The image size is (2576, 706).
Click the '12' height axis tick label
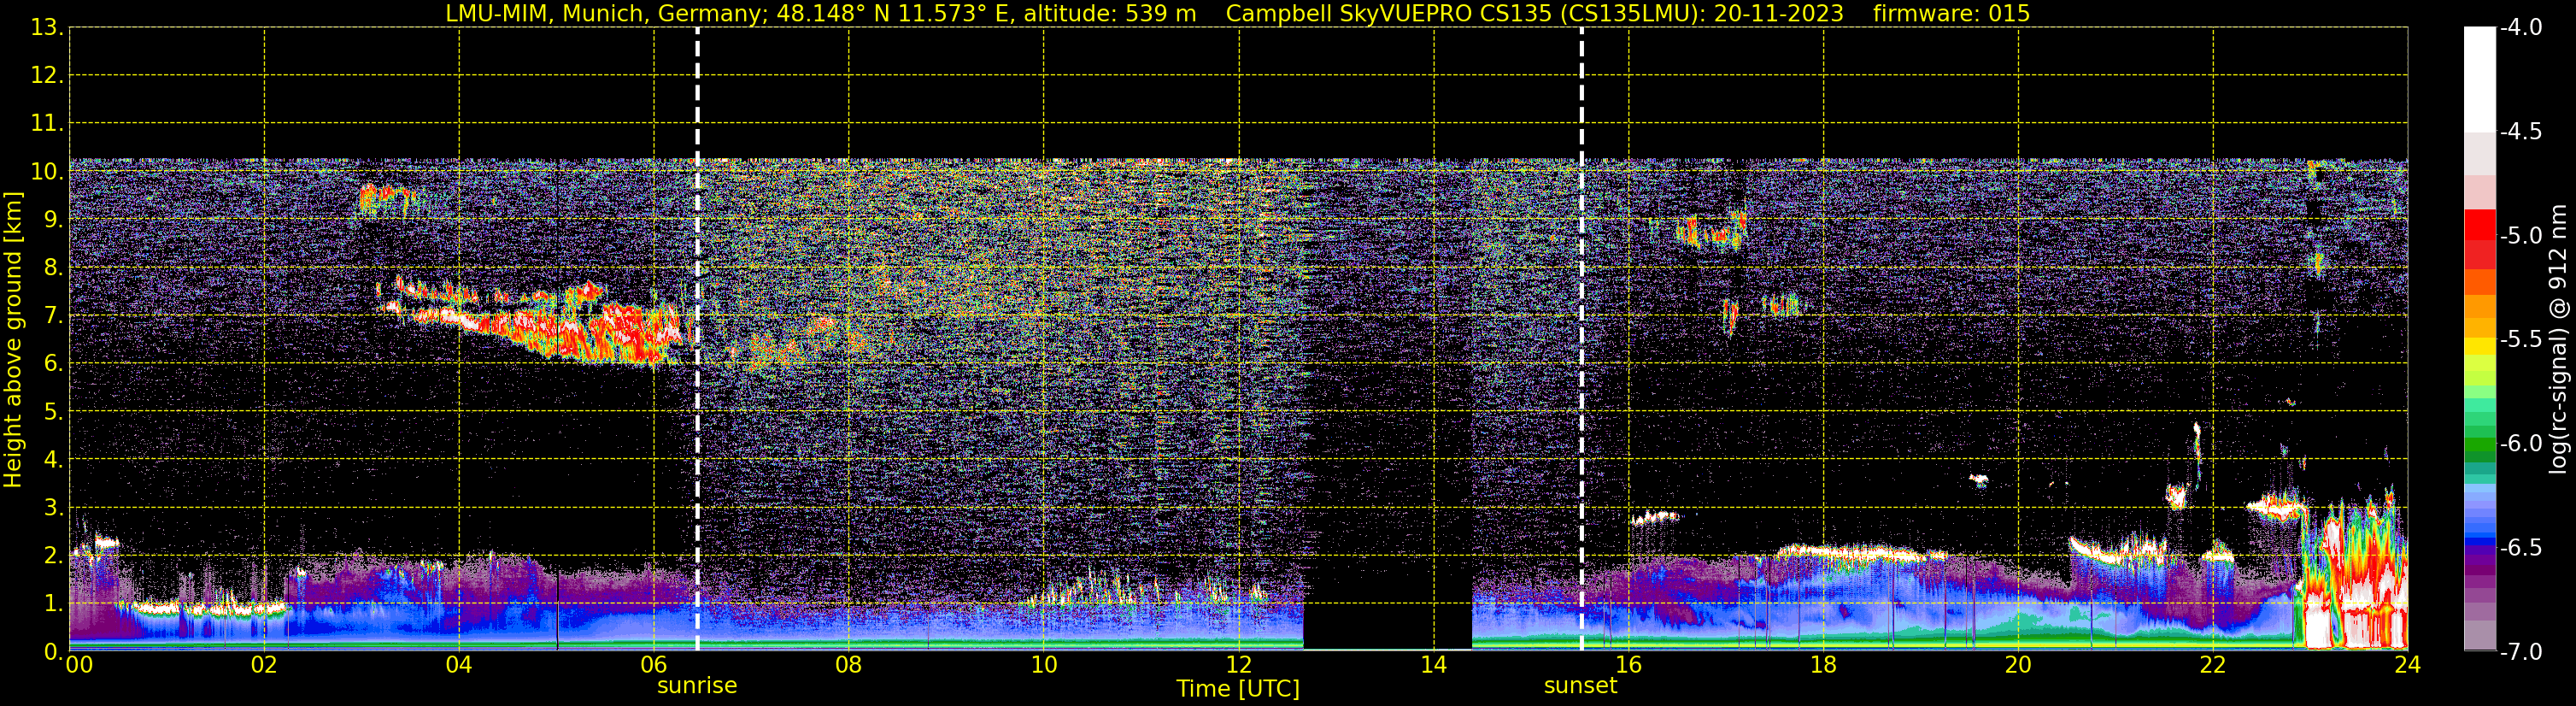[46, 76]
